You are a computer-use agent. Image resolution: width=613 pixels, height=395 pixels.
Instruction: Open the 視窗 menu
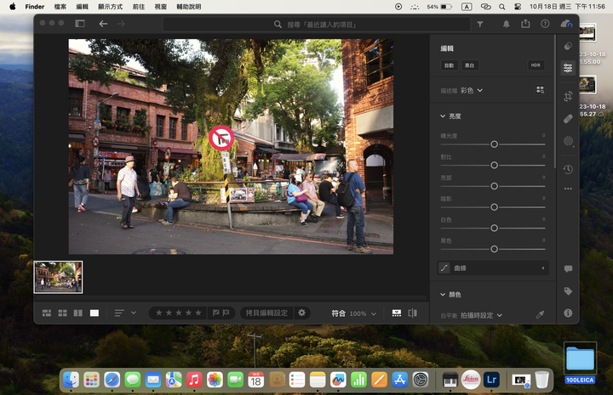[160, 7]
